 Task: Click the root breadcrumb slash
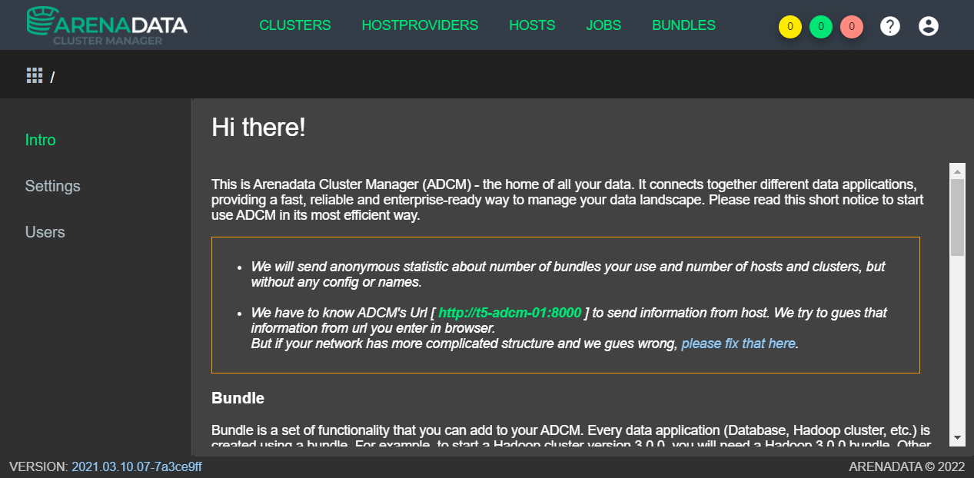(51, 75)
